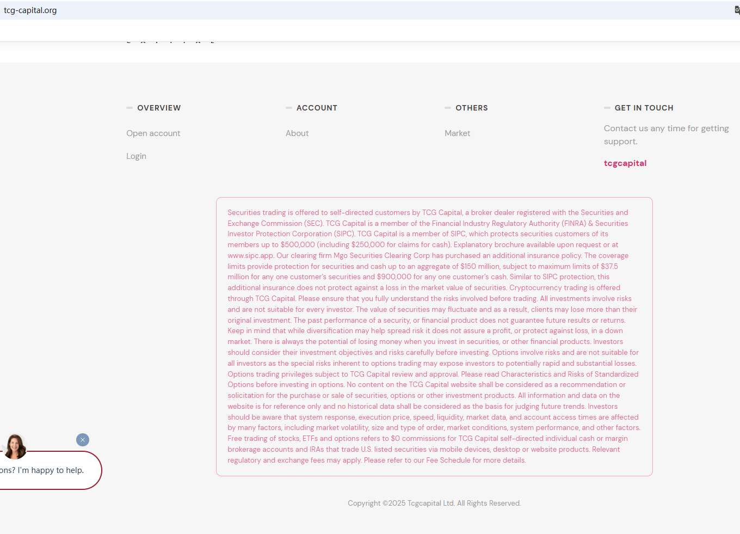The image size is (740, 534).
Task: Click the chat agent avatar photo
Action: tap(15, 446)
